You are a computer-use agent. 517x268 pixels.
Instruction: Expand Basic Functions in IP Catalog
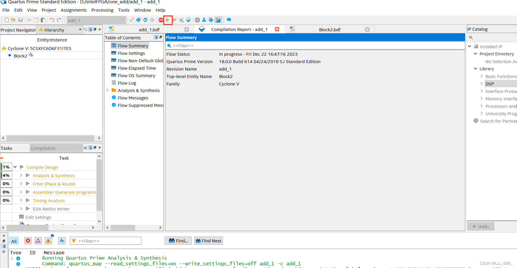pyautogui.click(x=482, y=76)
